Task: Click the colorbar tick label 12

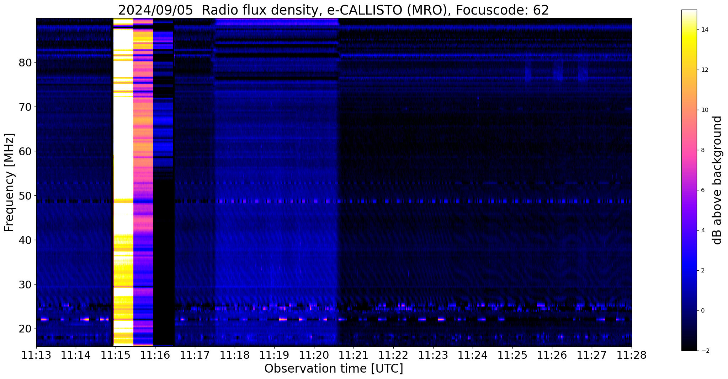Action: coord(704,70)
